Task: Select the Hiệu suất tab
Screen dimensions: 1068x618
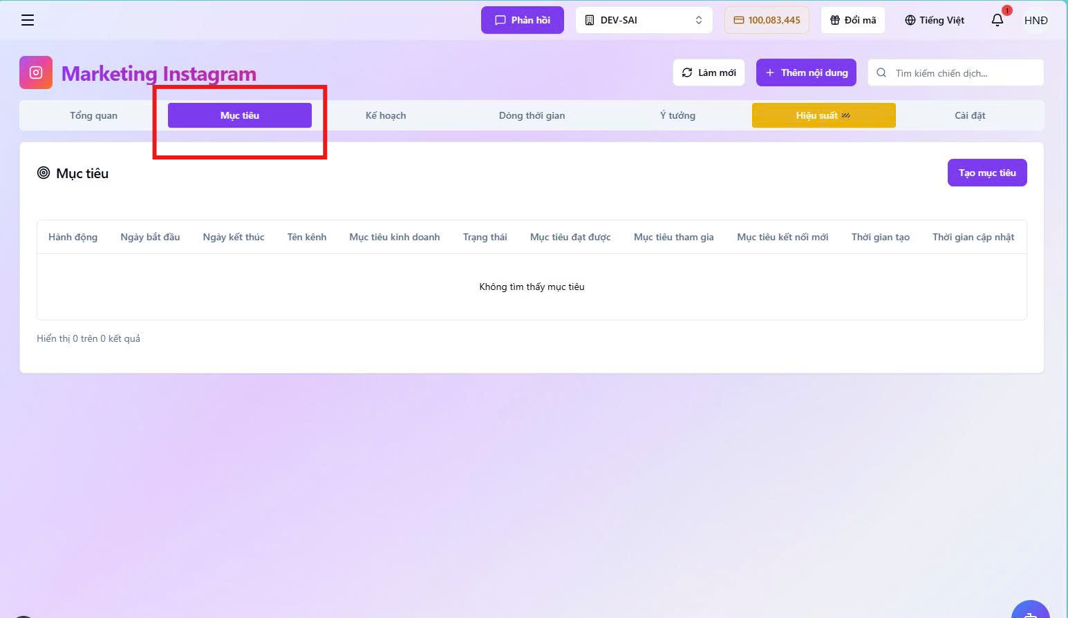Action: coord(824,115)
